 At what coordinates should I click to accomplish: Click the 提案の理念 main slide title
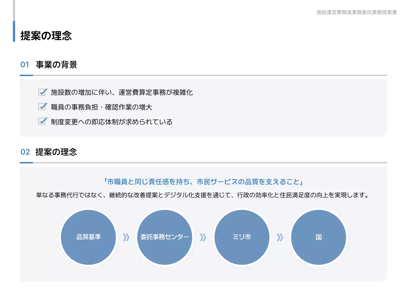tap(46, 36)
